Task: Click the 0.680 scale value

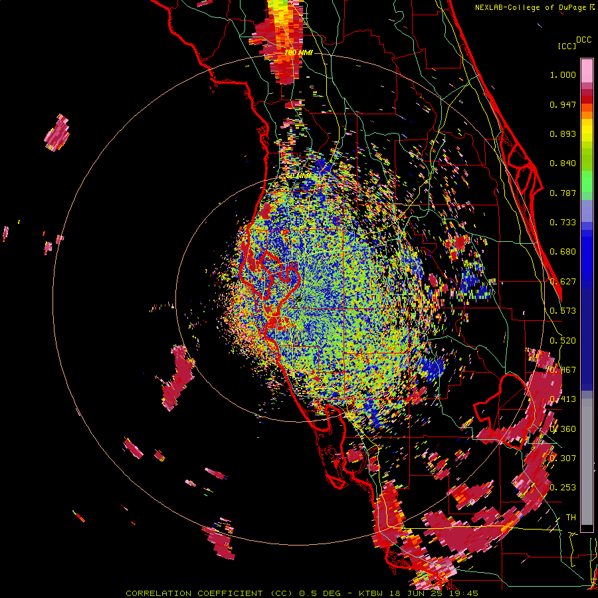Action: 563,252
